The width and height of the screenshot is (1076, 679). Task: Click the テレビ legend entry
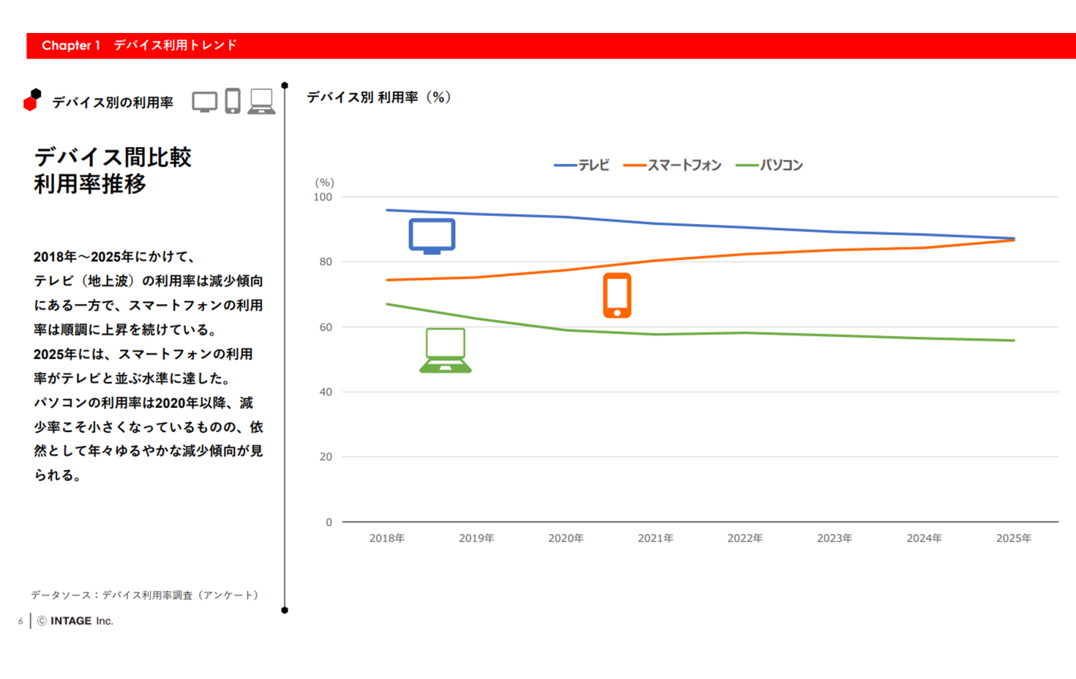pos(582,166)
